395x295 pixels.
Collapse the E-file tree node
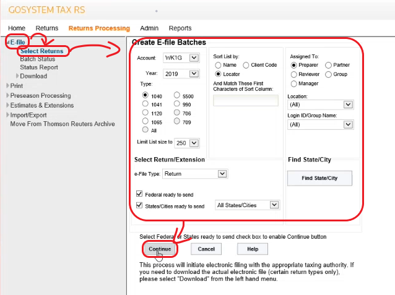8,42
